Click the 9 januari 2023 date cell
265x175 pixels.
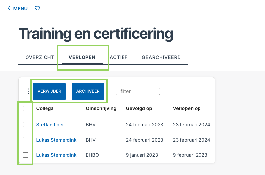pyautogui.click(x=142, y=155)
